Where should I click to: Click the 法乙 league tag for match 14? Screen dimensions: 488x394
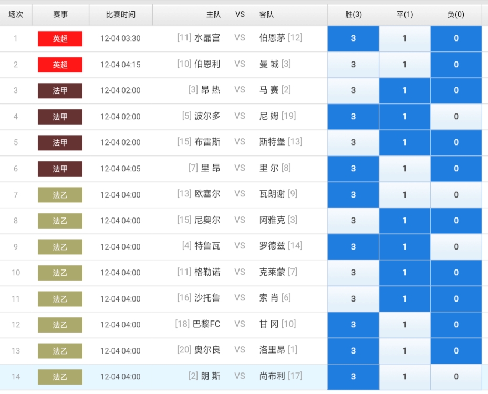pyautogui.click(x=60, y=377)
